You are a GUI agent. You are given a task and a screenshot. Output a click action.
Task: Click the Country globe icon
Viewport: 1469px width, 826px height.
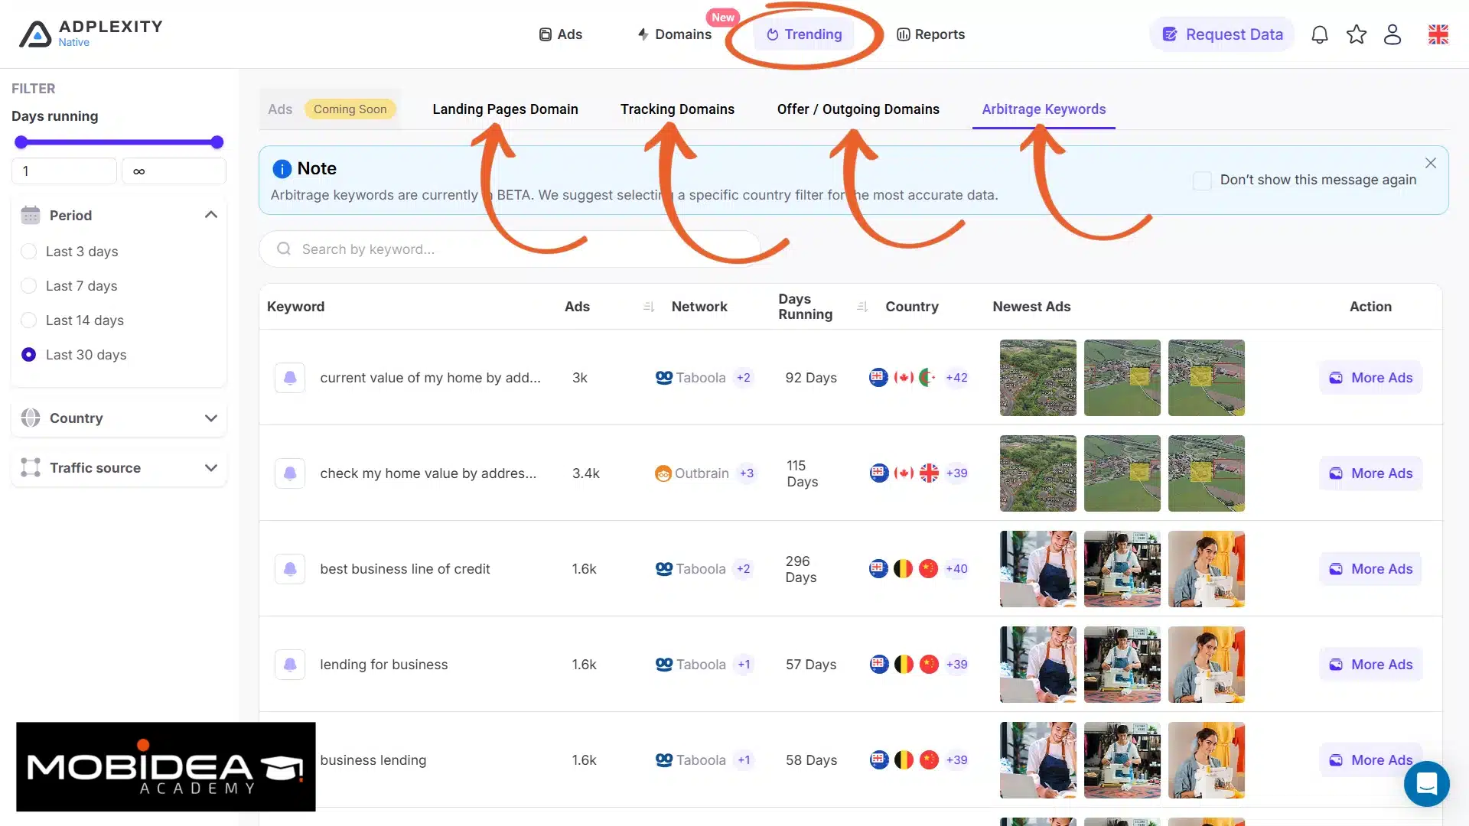pos(31,418)
